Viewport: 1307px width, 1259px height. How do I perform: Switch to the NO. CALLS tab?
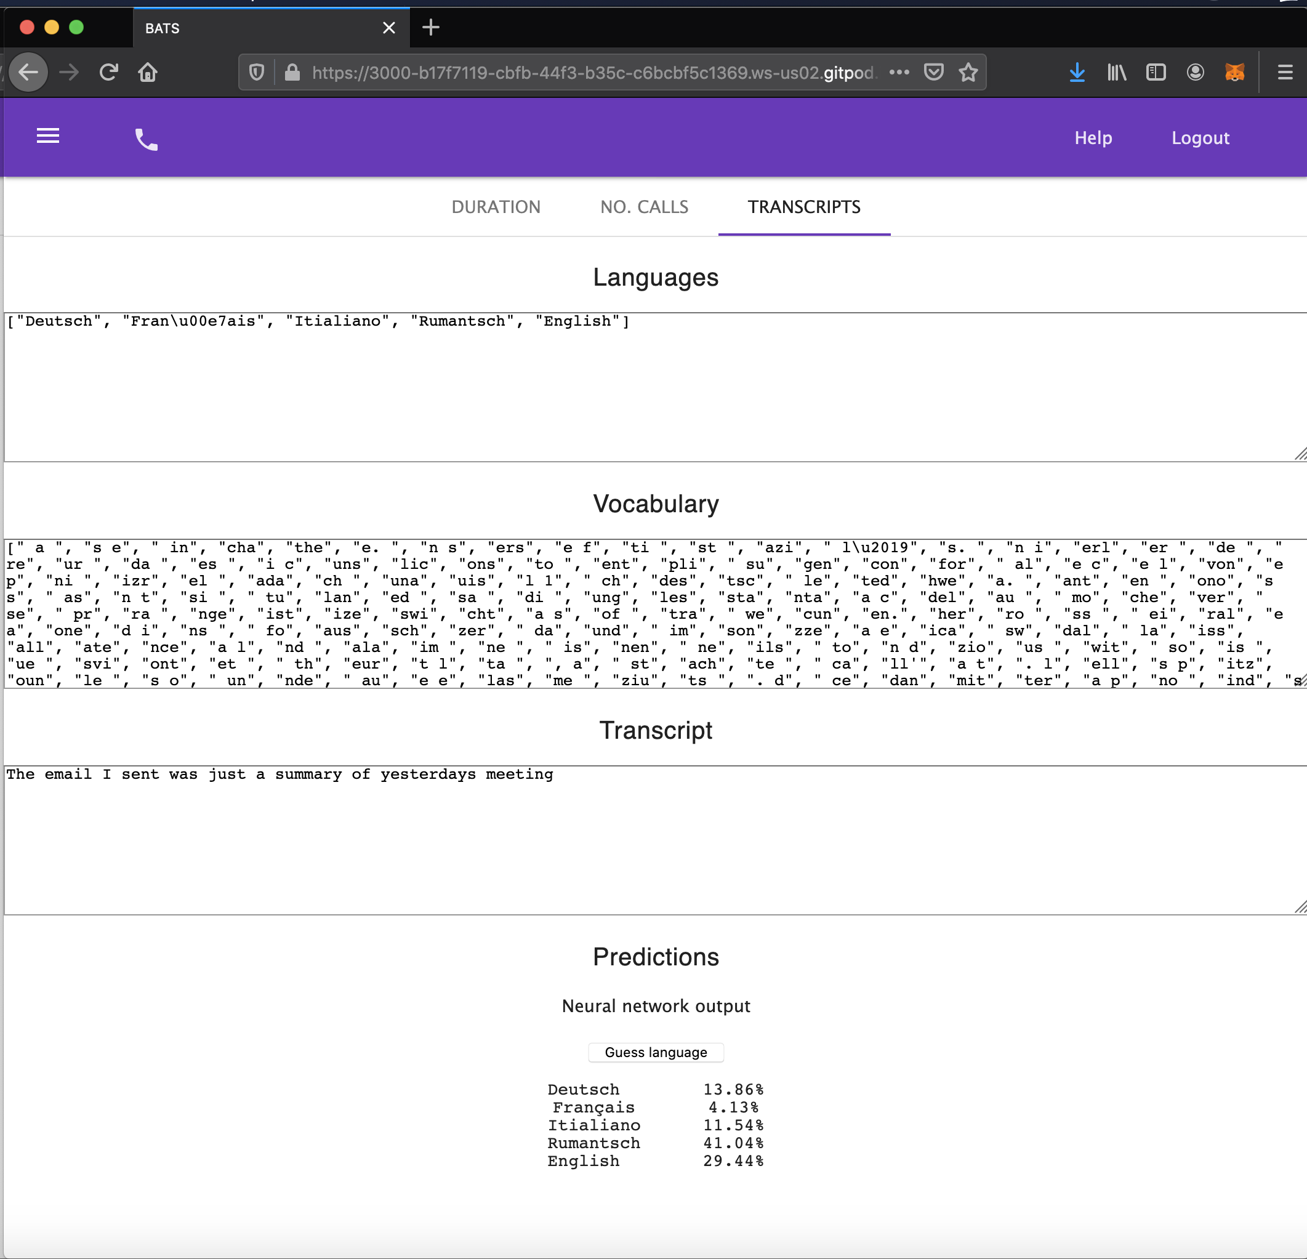(643, 207)
